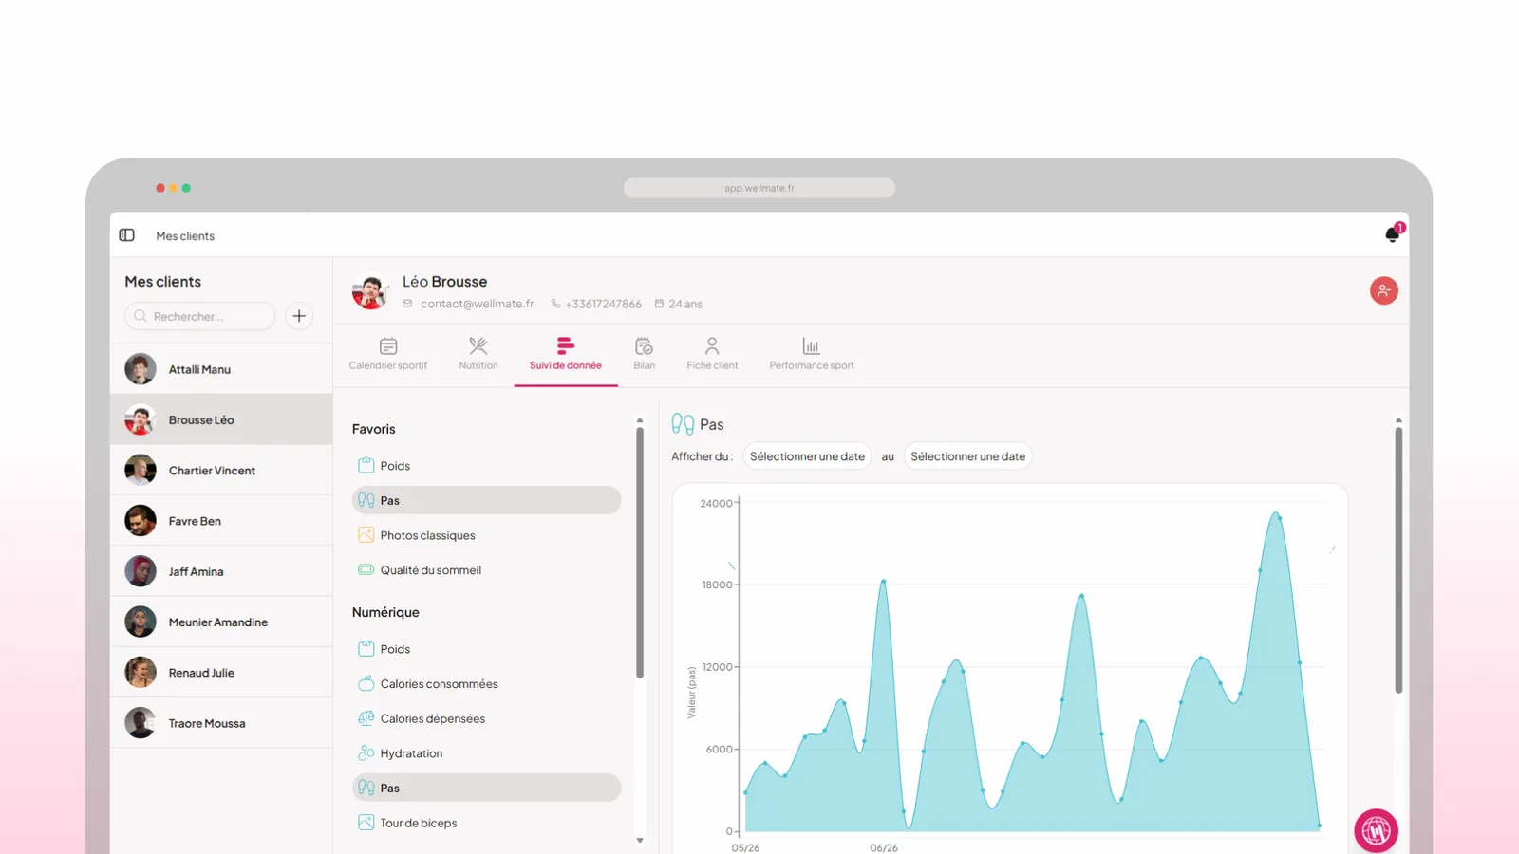Screen dimensions: 1519x854
Task: Open Pas under Favoris
Action: pyautogui.click(x=486, y=500)
